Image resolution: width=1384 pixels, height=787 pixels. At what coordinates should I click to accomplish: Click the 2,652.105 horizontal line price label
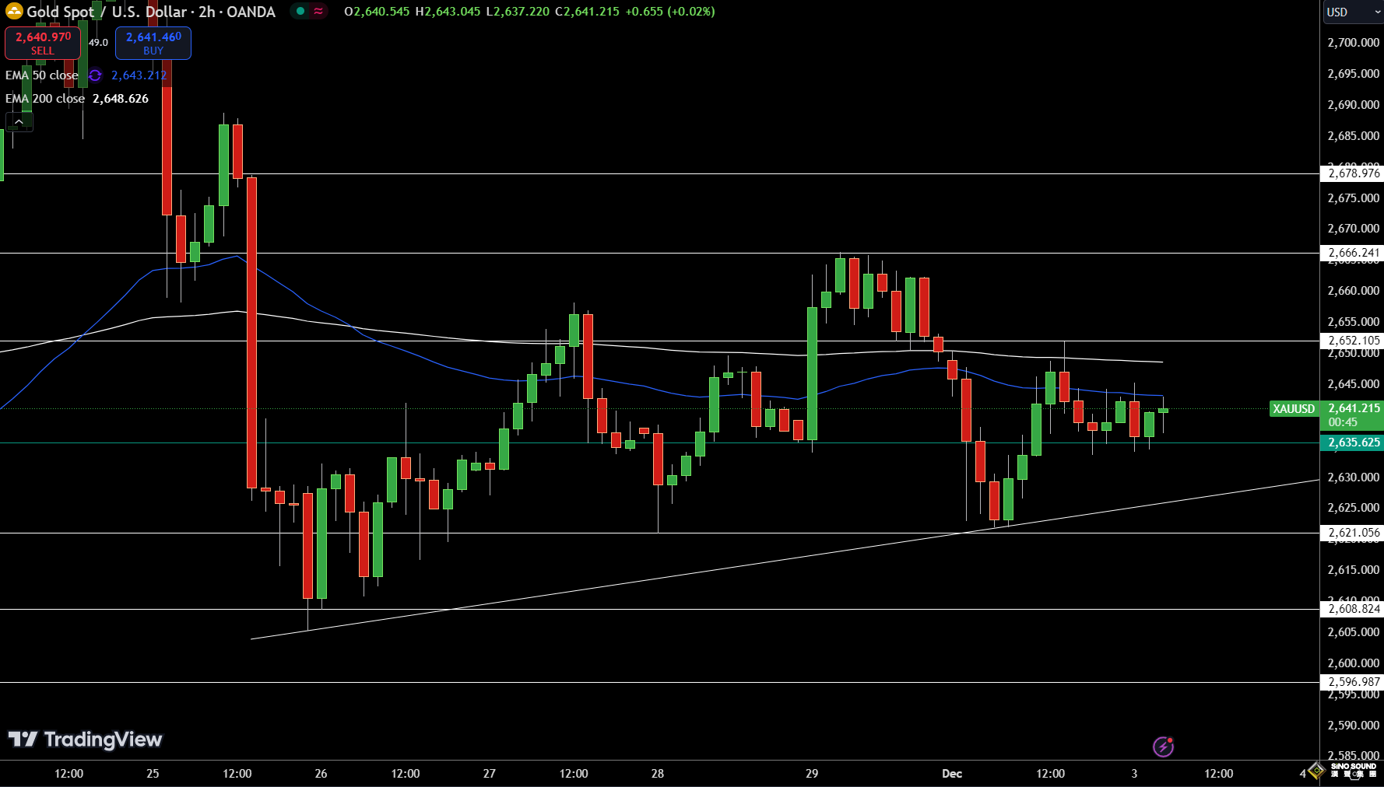pos(1353,341)
